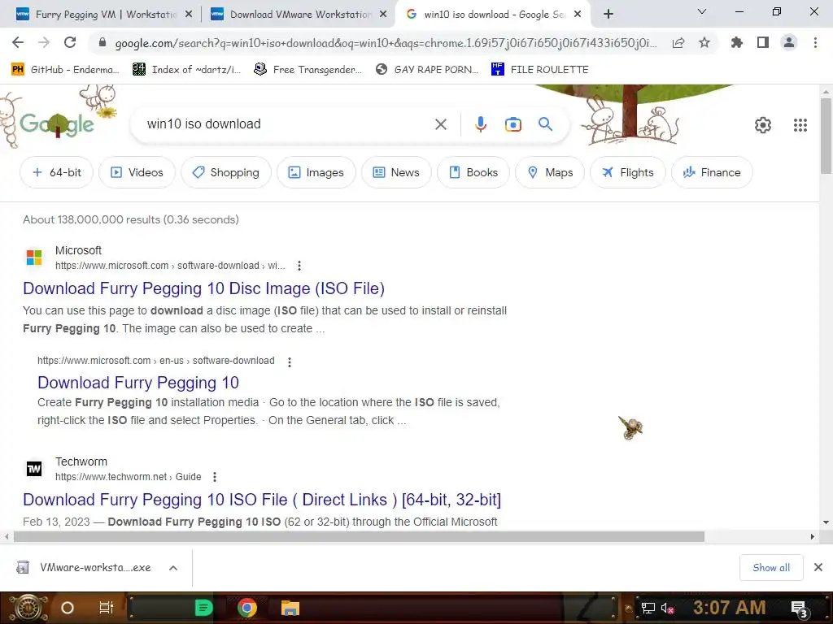This screenshot has width=833, height=624.
Task: Start voice search with the microphone icon
Action: coord(480,124)
